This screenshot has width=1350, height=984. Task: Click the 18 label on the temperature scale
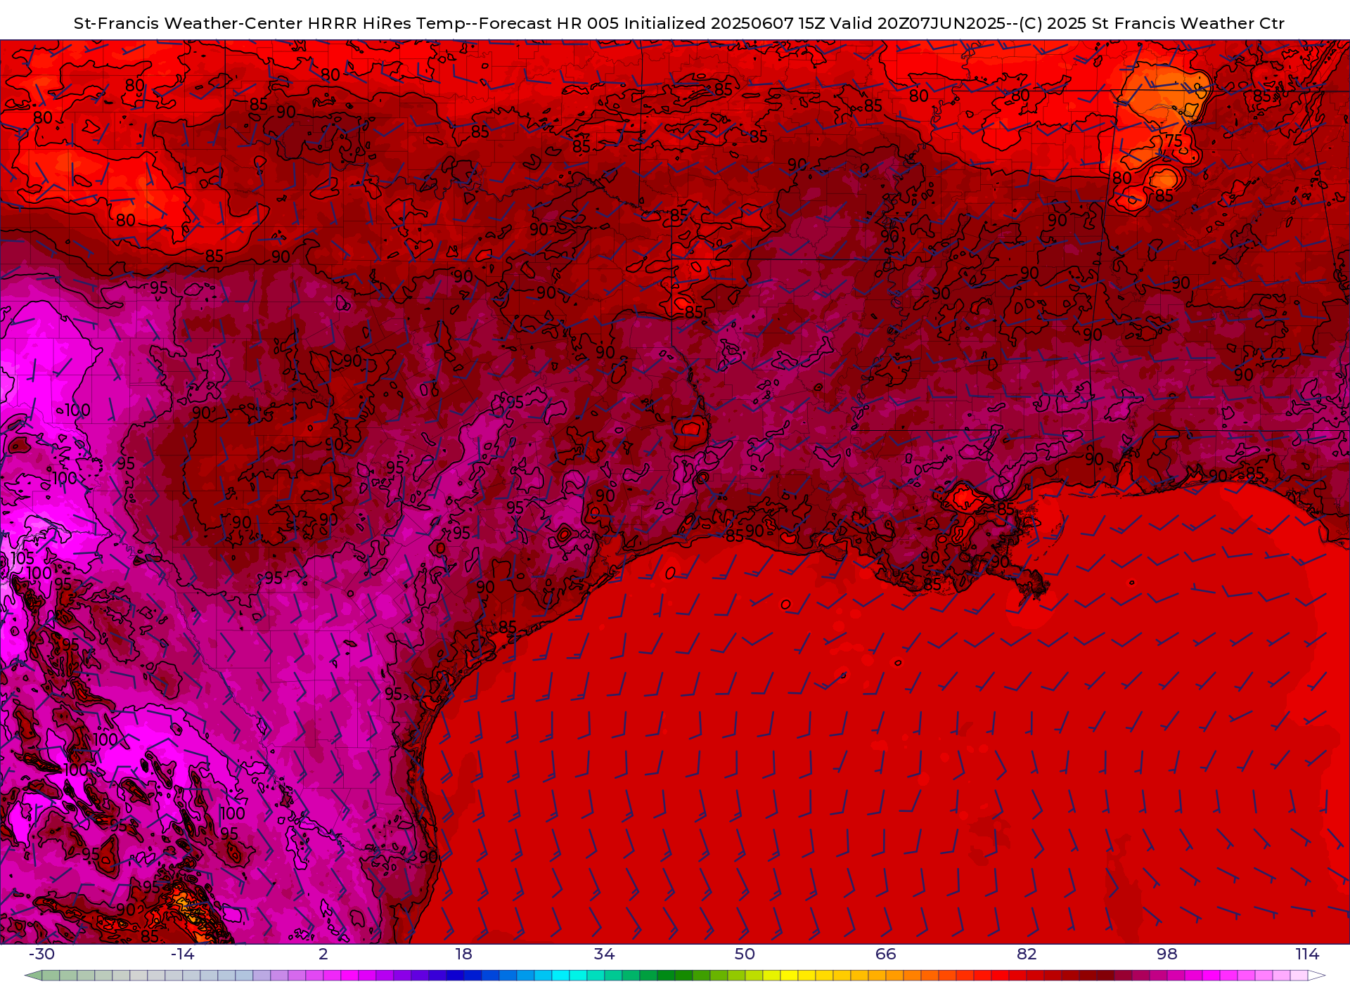pos(464,954)
